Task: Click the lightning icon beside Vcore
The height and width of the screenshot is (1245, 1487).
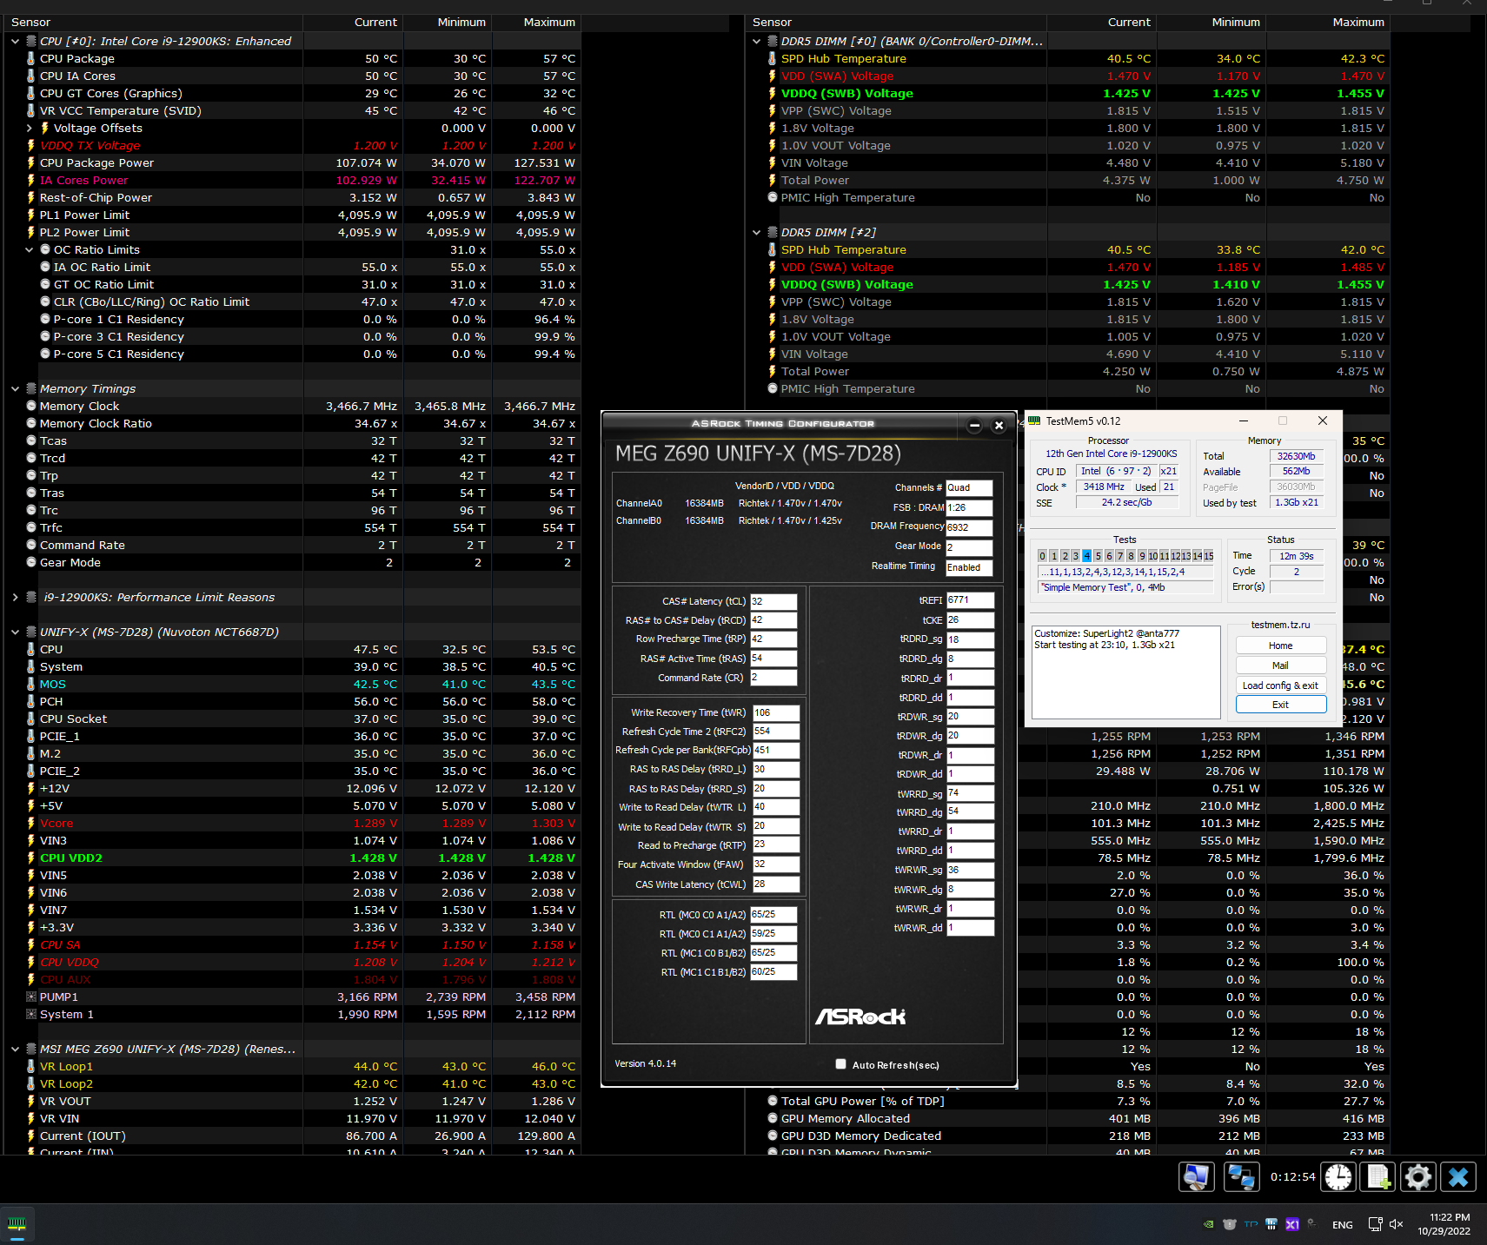Action: (31, 823)
